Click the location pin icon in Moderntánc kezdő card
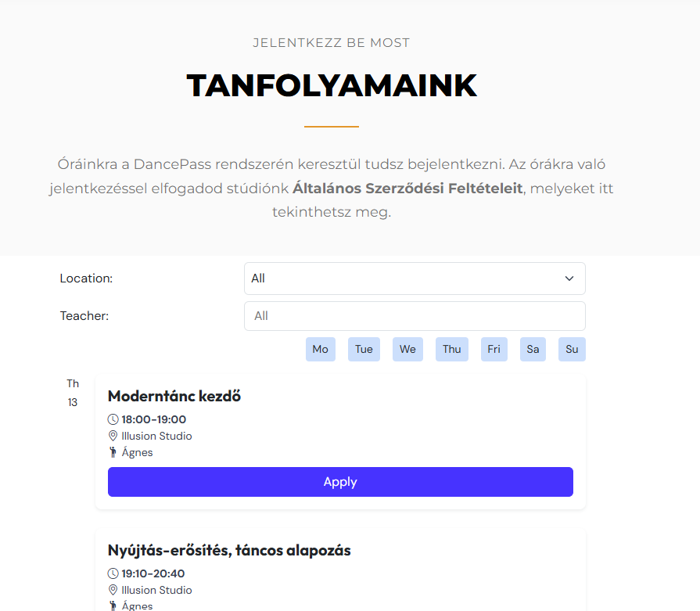The image size is (700, 611). tap(113, 437)
